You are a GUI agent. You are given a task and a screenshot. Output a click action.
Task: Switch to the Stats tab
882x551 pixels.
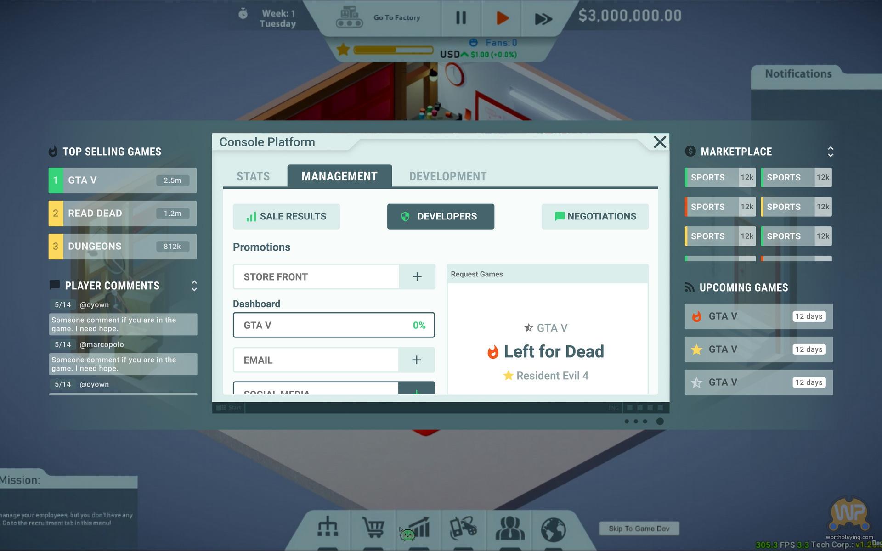point(253,176)
